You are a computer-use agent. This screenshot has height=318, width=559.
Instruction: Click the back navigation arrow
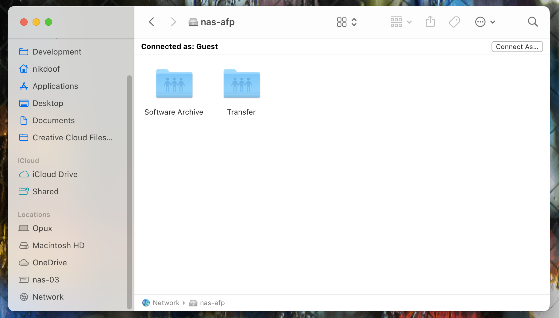click(151, 22)
